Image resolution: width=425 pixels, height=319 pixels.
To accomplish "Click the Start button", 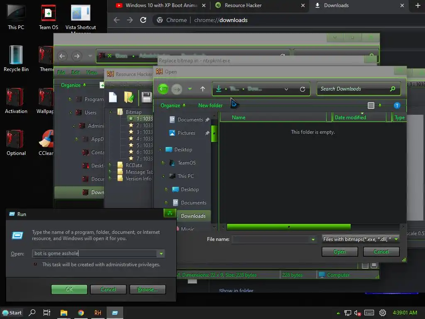I will click(x=12, y=313).
